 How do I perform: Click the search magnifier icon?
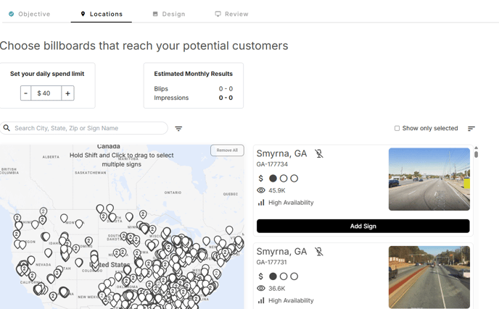(x=7, y=128)
